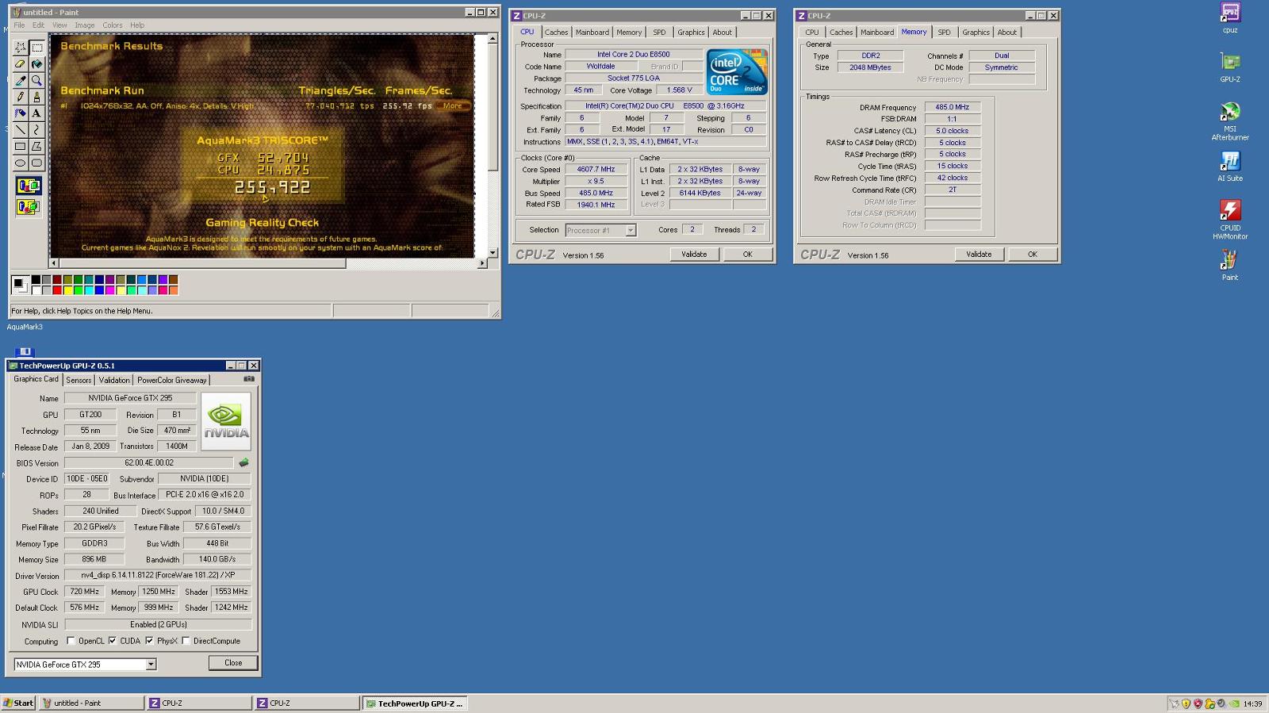The height and width of the screenshot is (713, 1269).
Task: Open the Edit menu in Paint
Action: point(38,25)
